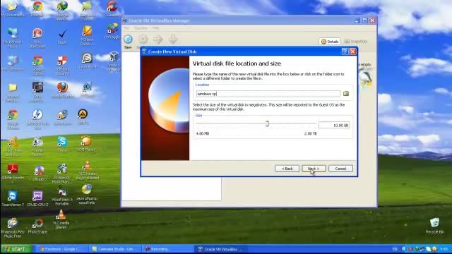452x254 pixels.
Task: Select the Camtasia Studio desktop icon
Action: point(86,11)
